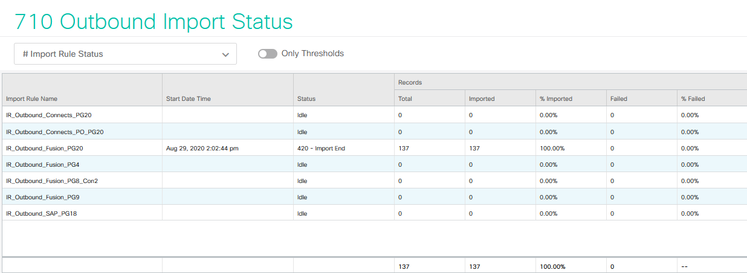Screen dimensions: 747x273
Task: Open the # Import Rule Status dropdown
Action: tap(125, 54)
